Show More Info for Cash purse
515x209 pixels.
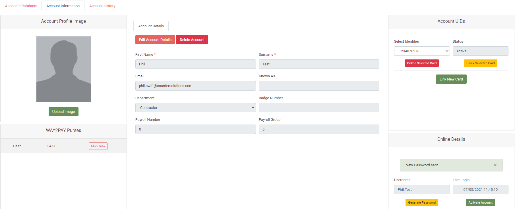tap(98, 146)
